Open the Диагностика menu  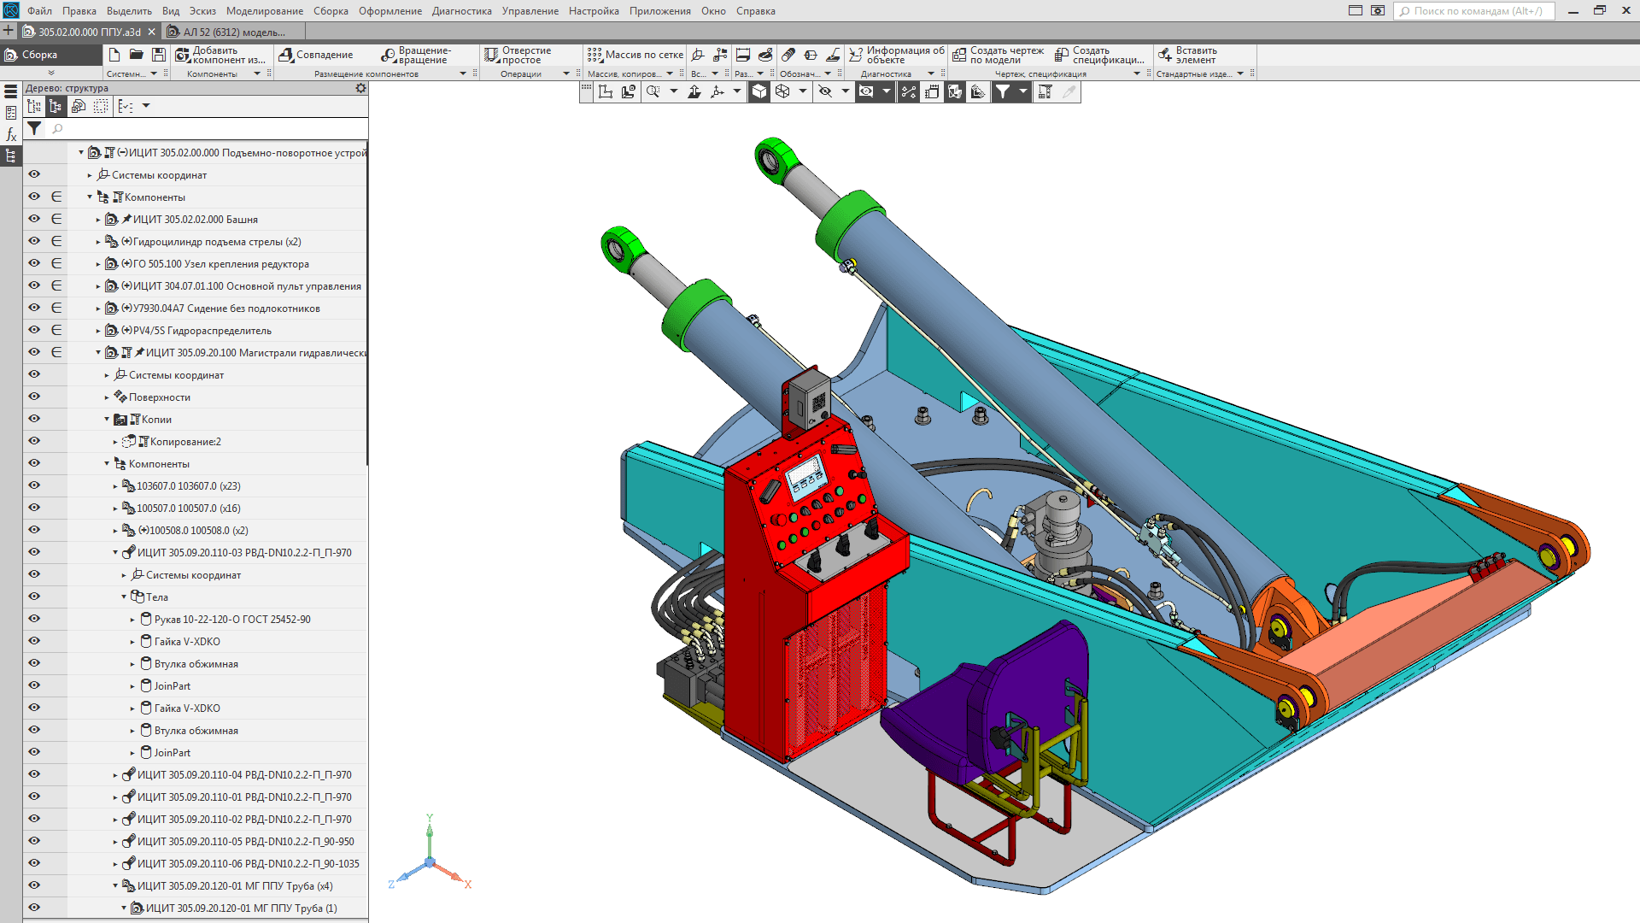461,11
